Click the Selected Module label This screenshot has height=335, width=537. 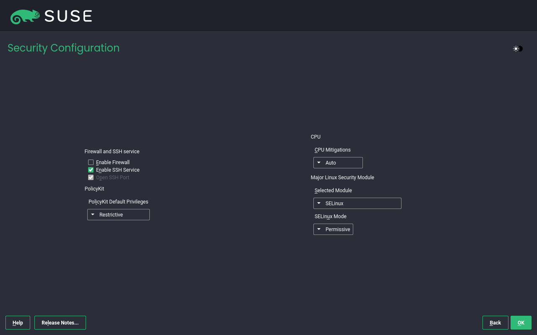(x=333, y=191)
